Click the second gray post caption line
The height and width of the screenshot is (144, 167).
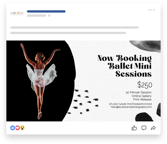[68, 33]
